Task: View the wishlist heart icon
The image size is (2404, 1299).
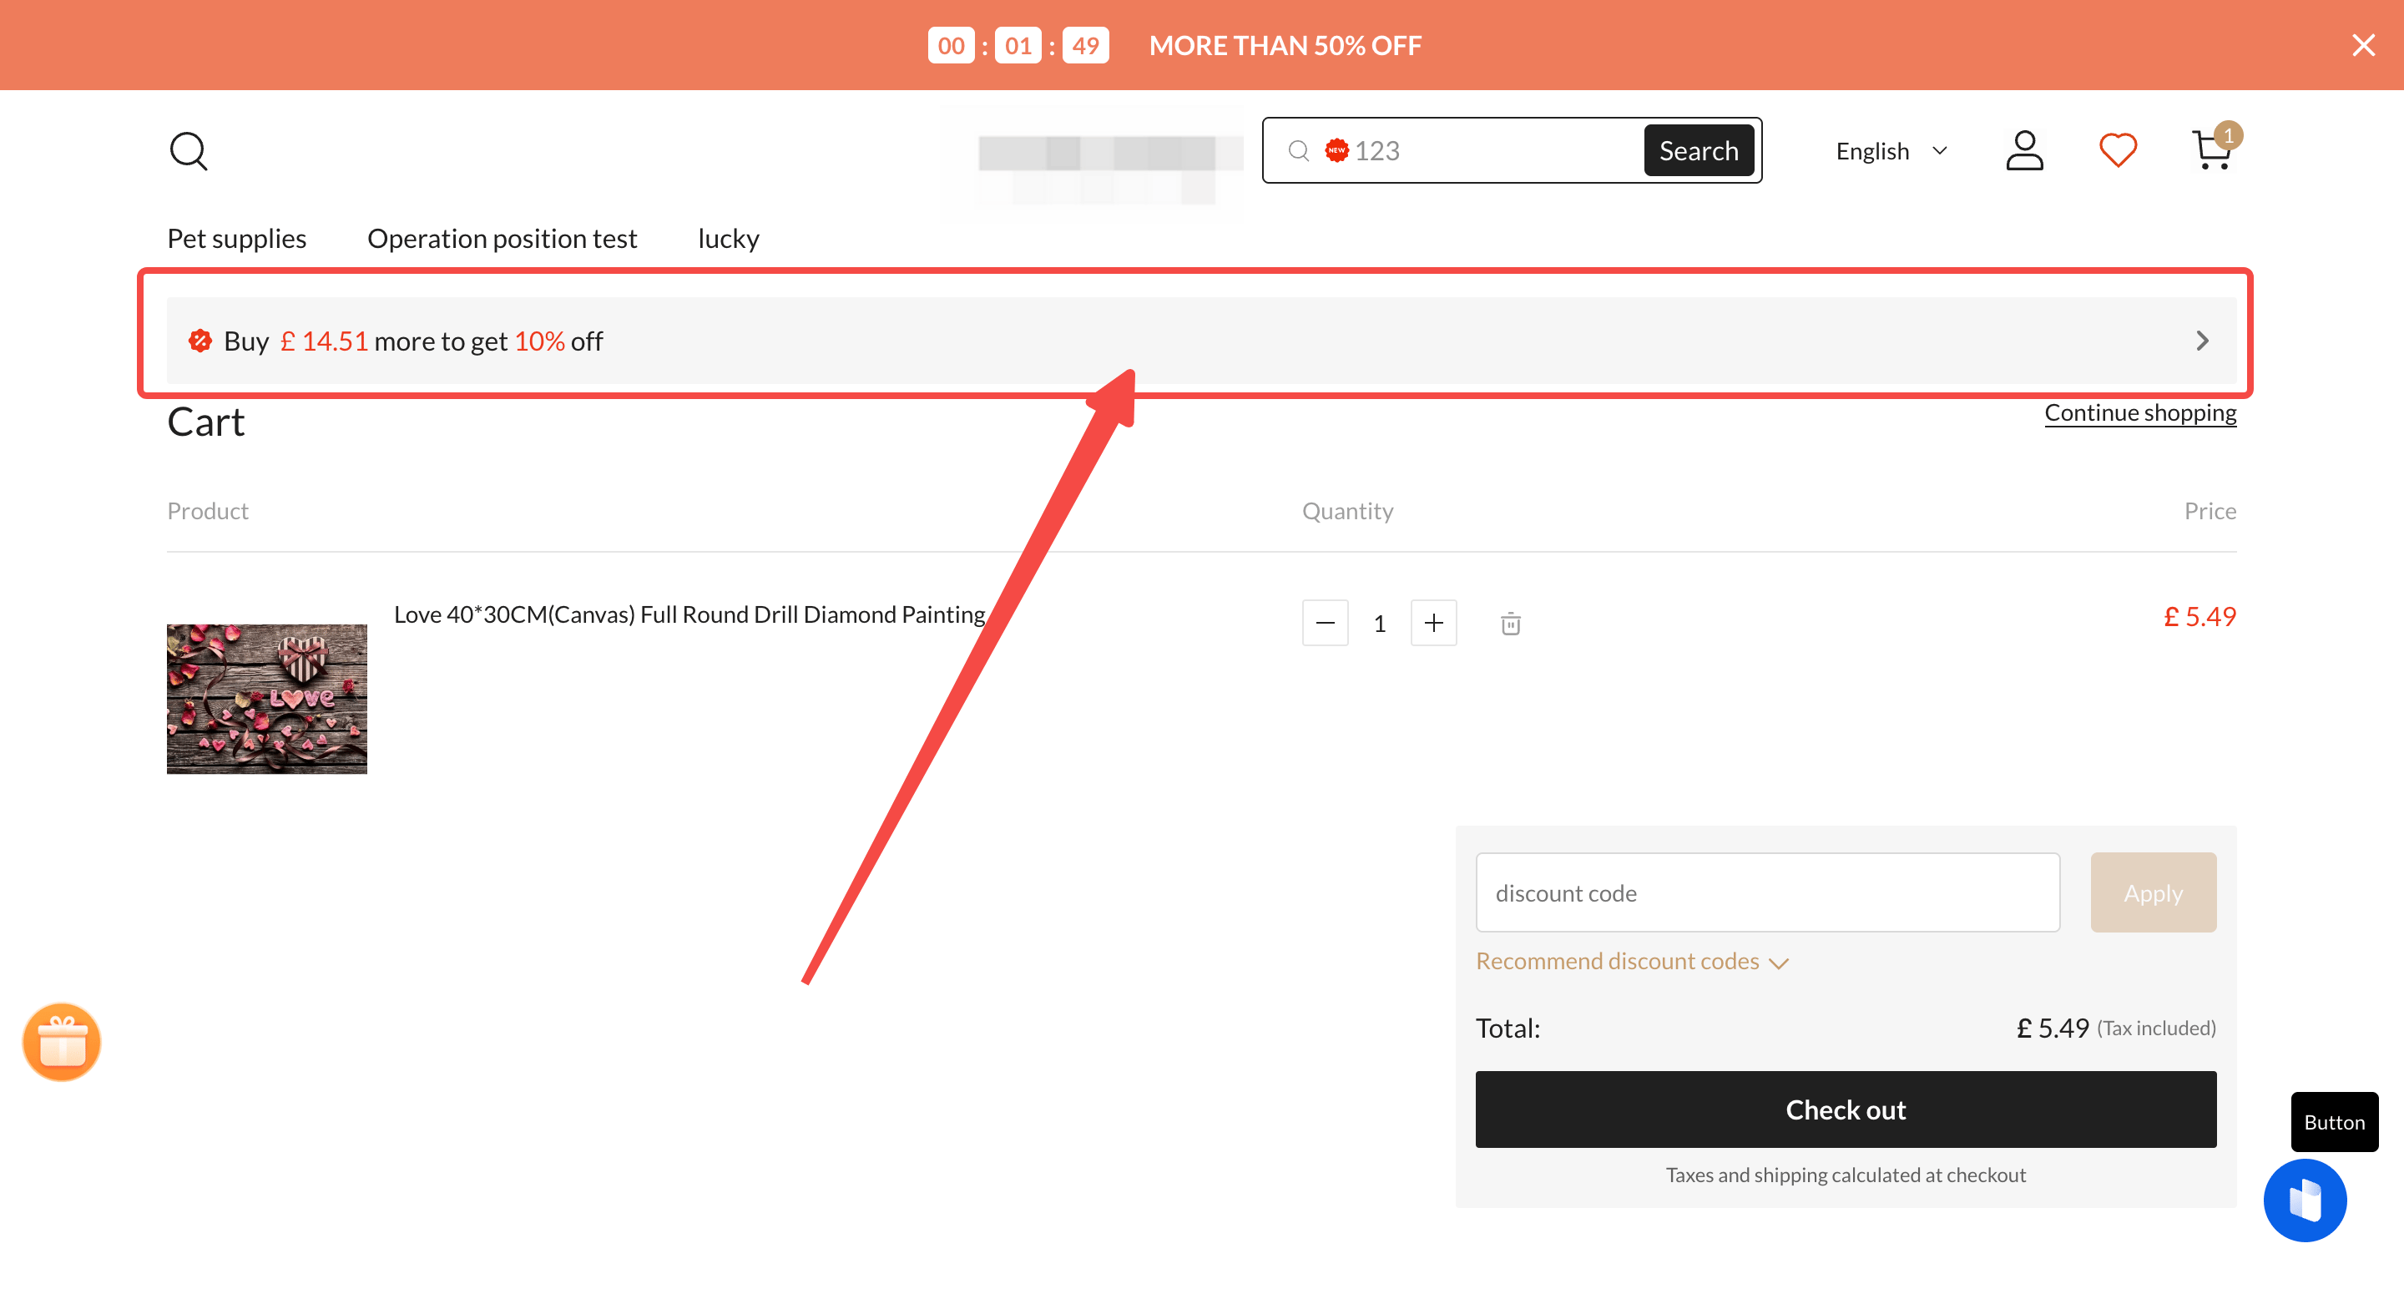Action: [x=2118, y=149]
